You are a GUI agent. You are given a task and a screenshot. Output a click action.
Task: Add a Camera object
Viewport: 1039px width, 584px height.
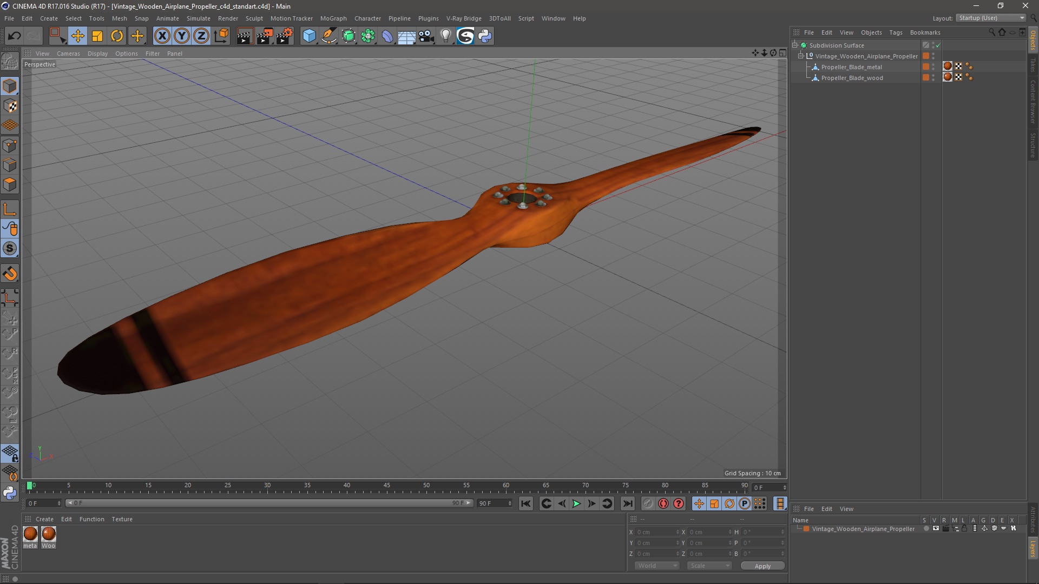pos(426,36)
